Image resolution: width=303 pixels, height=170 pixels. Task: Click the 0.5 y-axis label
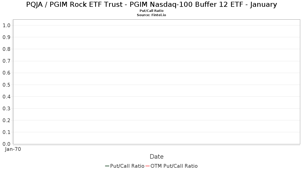pyautogui.click(x=6, y=85)
